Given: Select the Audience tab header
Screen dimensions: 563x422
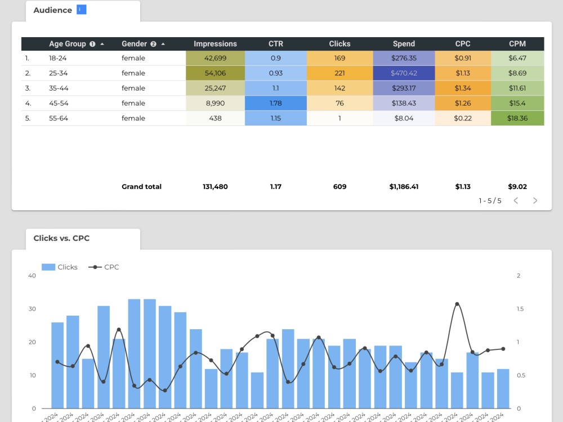Looking at the screenshot, I should pos(52,10).
